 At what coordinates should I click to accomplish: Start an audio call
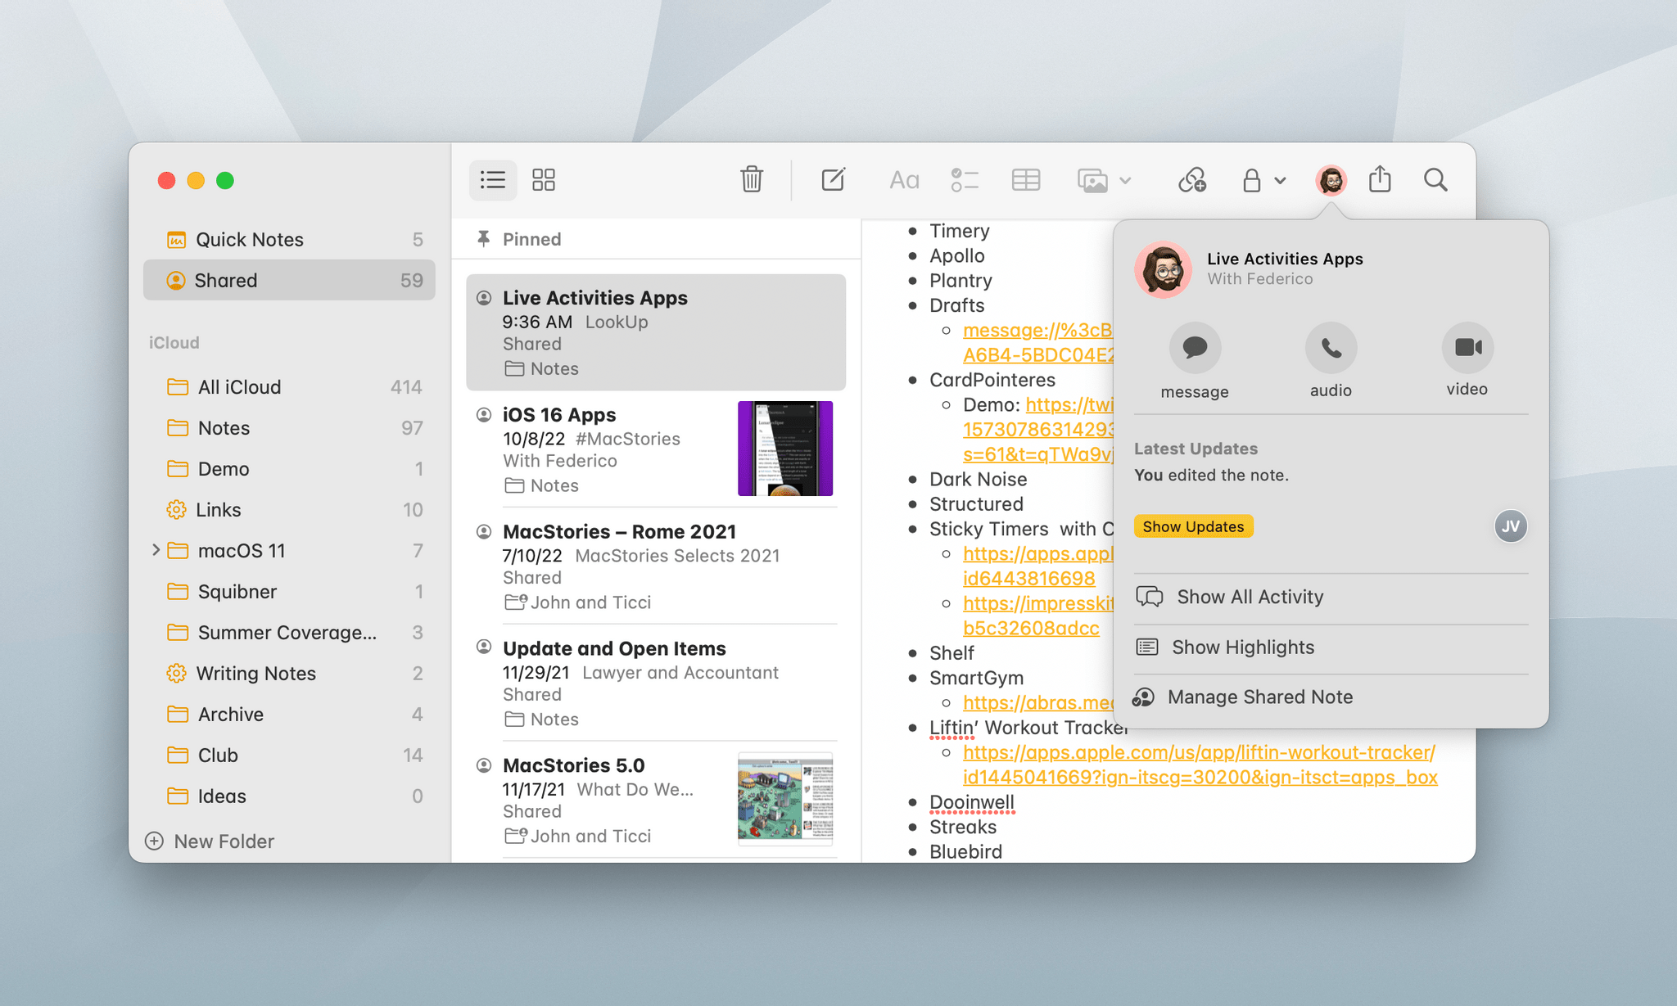point(1331,348)
